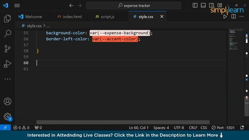Change encoding via UTF-8 status item
Image resolution: width=249 pixels, height=140 pixels.
tap(179, 128)
